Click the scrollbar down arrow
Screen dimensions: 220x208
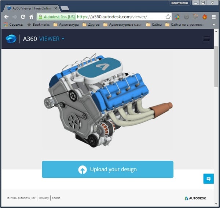[216, 204]
